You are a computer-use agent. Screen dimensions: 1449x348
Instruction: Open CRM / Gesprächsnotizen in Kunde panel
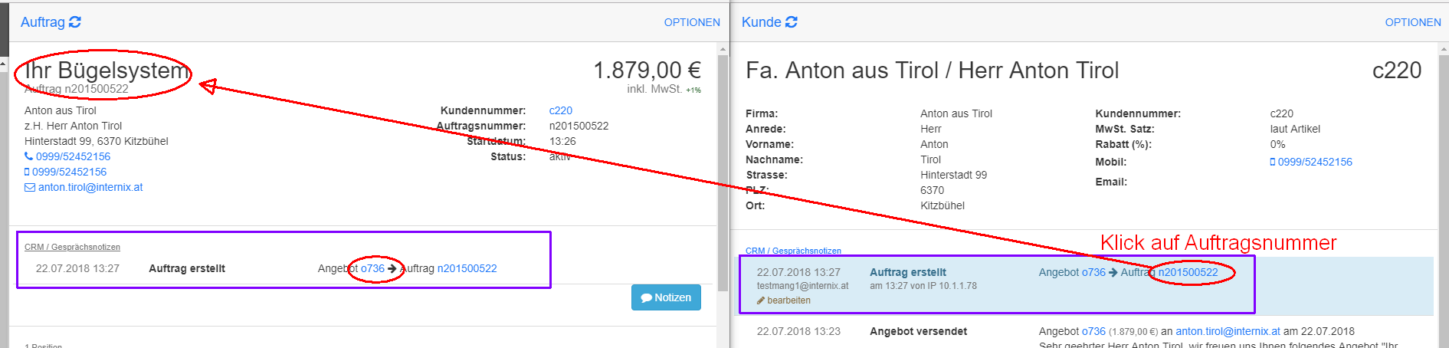click(x=793, y=251)
